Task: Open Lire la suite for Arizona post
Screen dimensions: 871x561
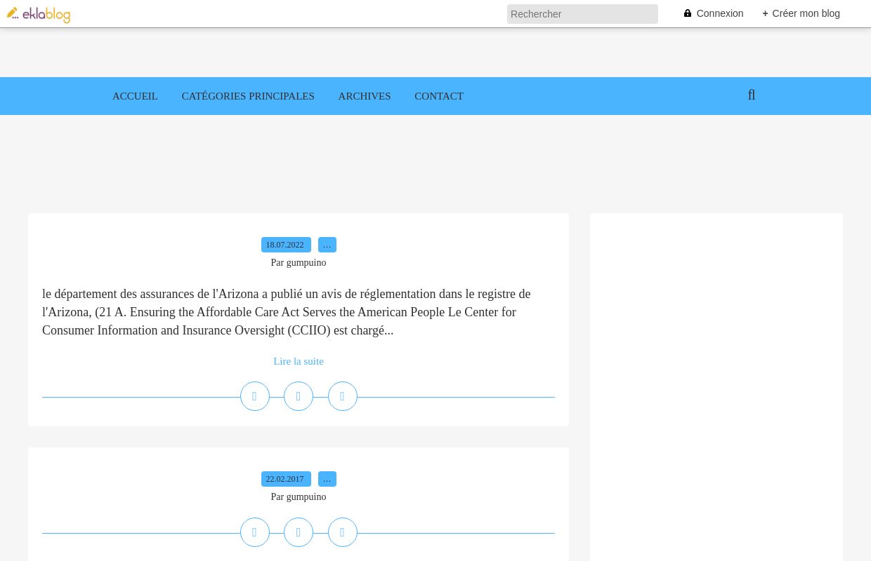Action: coord(299,361)
